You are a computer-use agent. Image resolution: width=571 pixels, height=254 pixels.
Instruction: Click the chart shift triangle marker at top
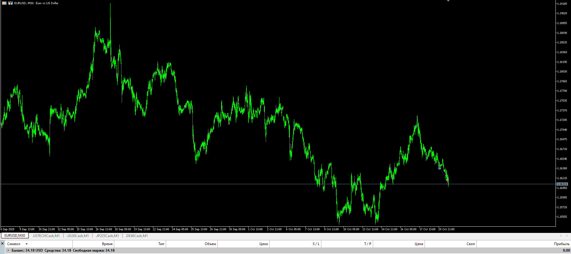point(448,1)
